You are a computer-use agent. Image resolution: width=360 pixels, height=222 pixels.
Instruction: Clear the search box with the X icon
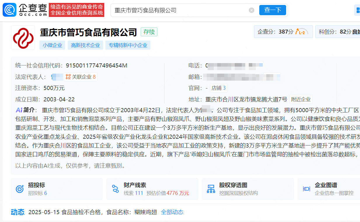coord(251,10)
